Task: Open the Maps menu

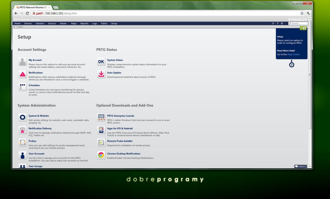Action: 74,23
